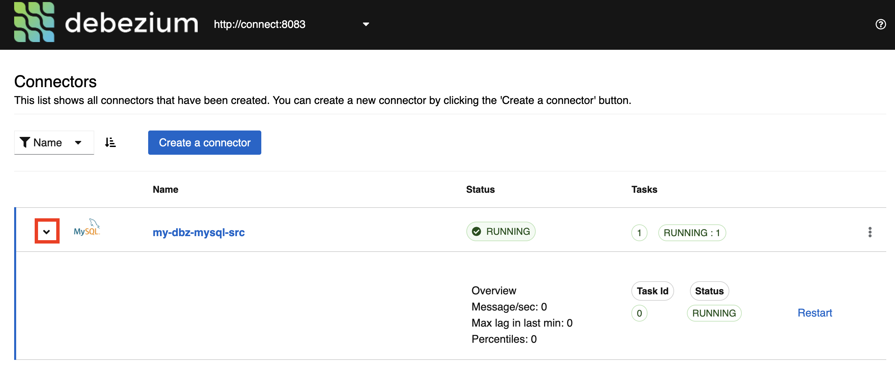Click the Status column header

[480, 189]
